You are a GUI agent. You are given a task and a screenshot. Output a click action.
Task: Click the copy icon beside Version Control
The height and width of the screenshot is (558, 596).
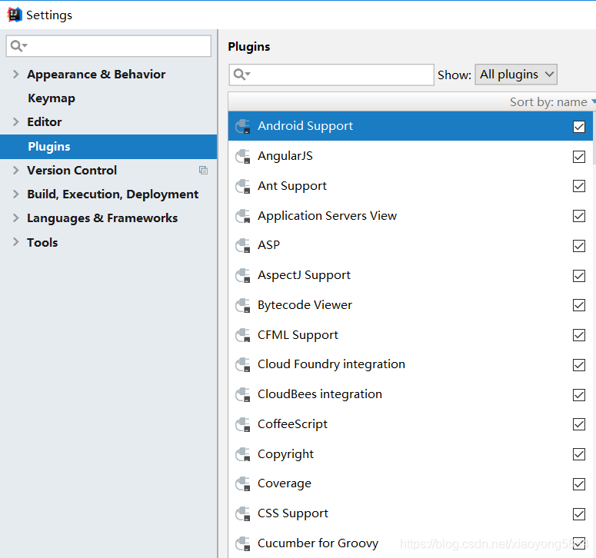[203, 171]
